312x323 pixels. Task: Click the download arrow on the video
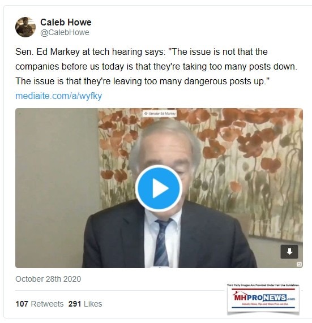click(289, 252)
